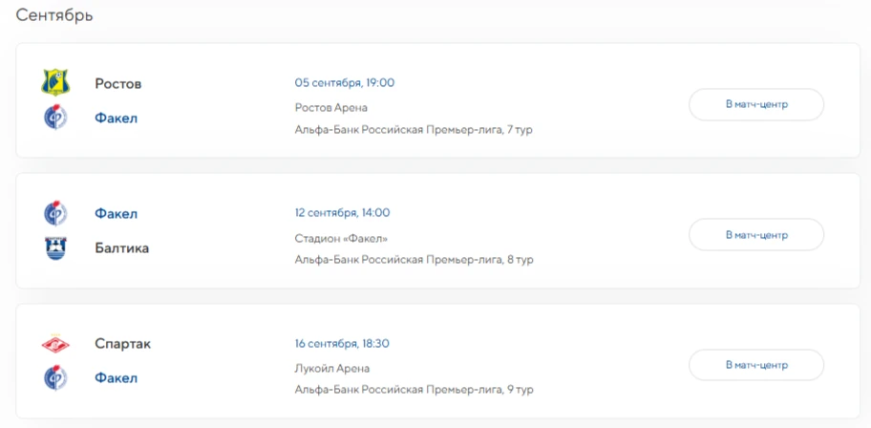
Task: Click the Baltika club logo
Action: point(55,247)
